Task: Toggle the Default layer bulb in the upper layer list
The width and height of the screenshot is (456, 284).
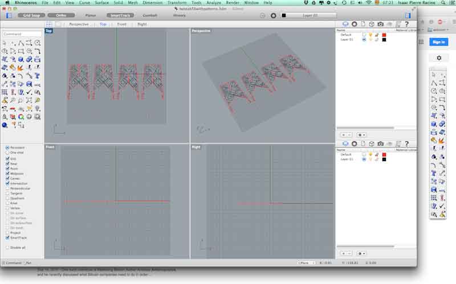Action: click(x=370, y=35)
